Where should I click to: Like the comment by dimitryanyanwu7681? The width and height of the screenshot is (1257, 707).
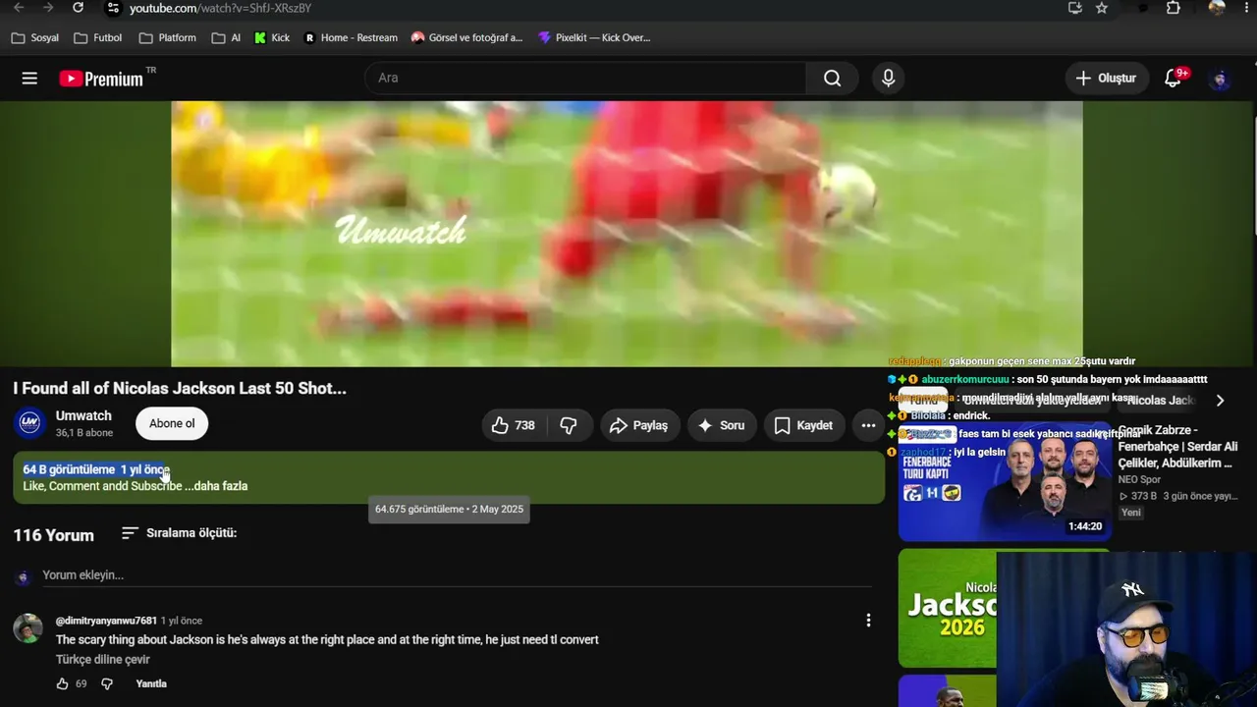[63, 683]
